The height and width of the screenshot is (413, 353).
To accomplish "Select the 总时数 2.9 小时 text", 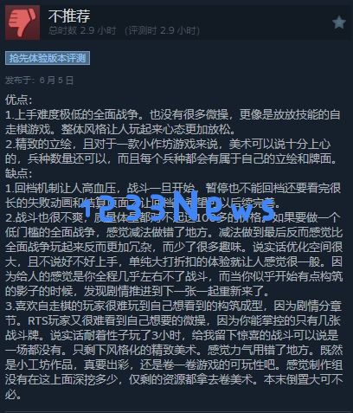I will [82, 30].
